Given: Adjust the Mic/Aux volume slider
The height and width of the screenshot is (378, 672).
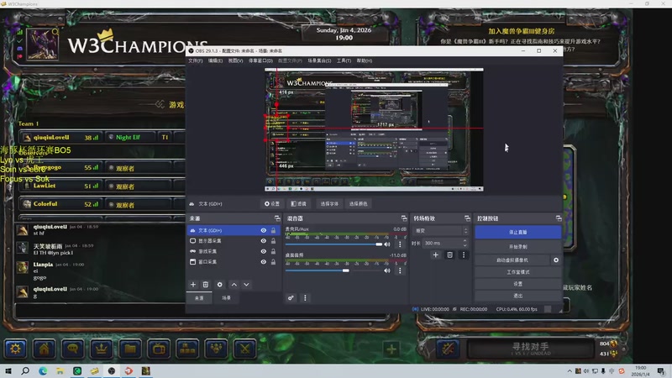Looking at the screenshot, I should click(x=334, y=244).
